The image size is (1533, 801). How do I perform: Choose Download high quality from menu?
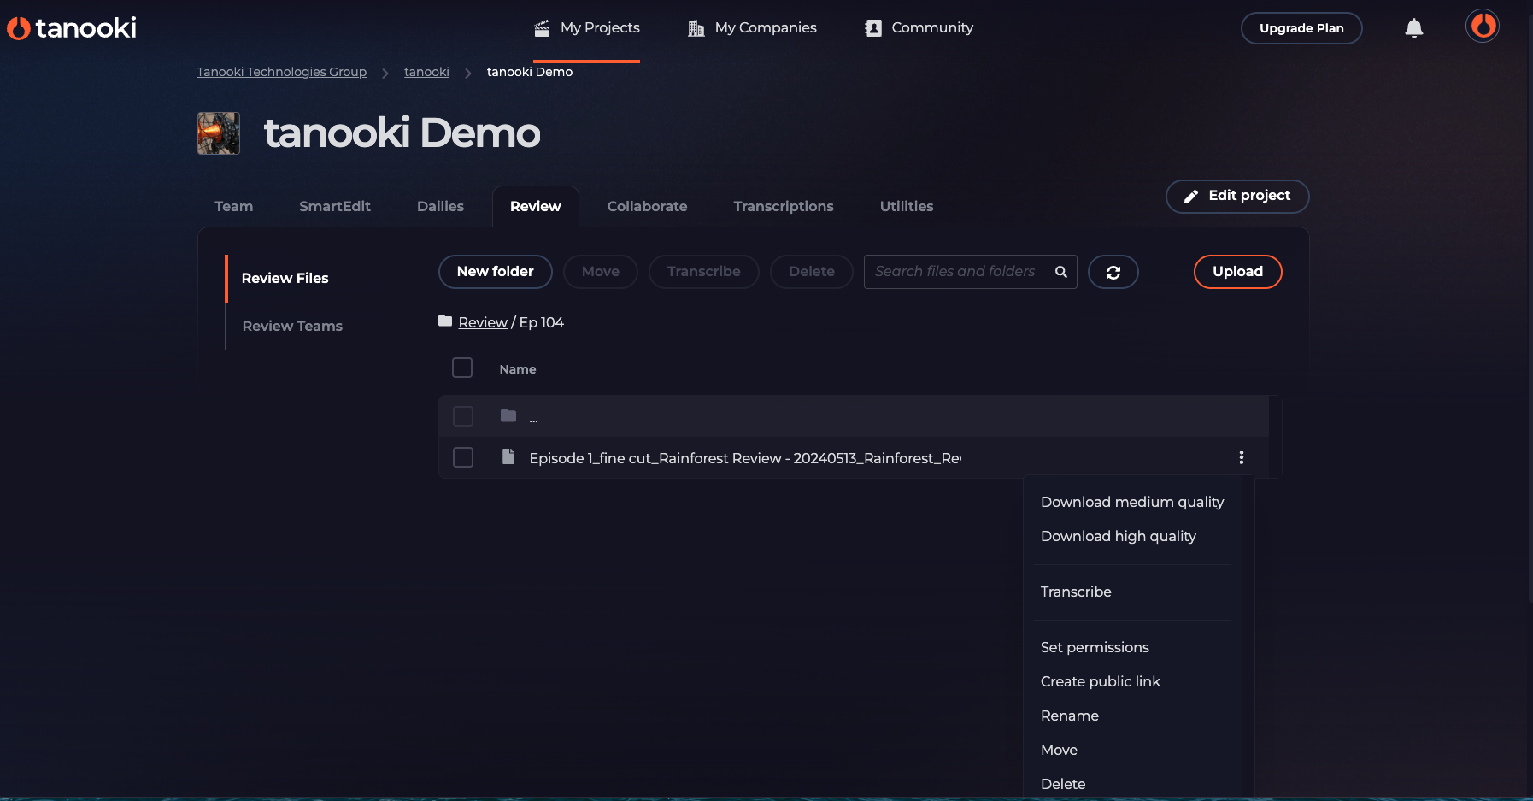click(1118, 536)
